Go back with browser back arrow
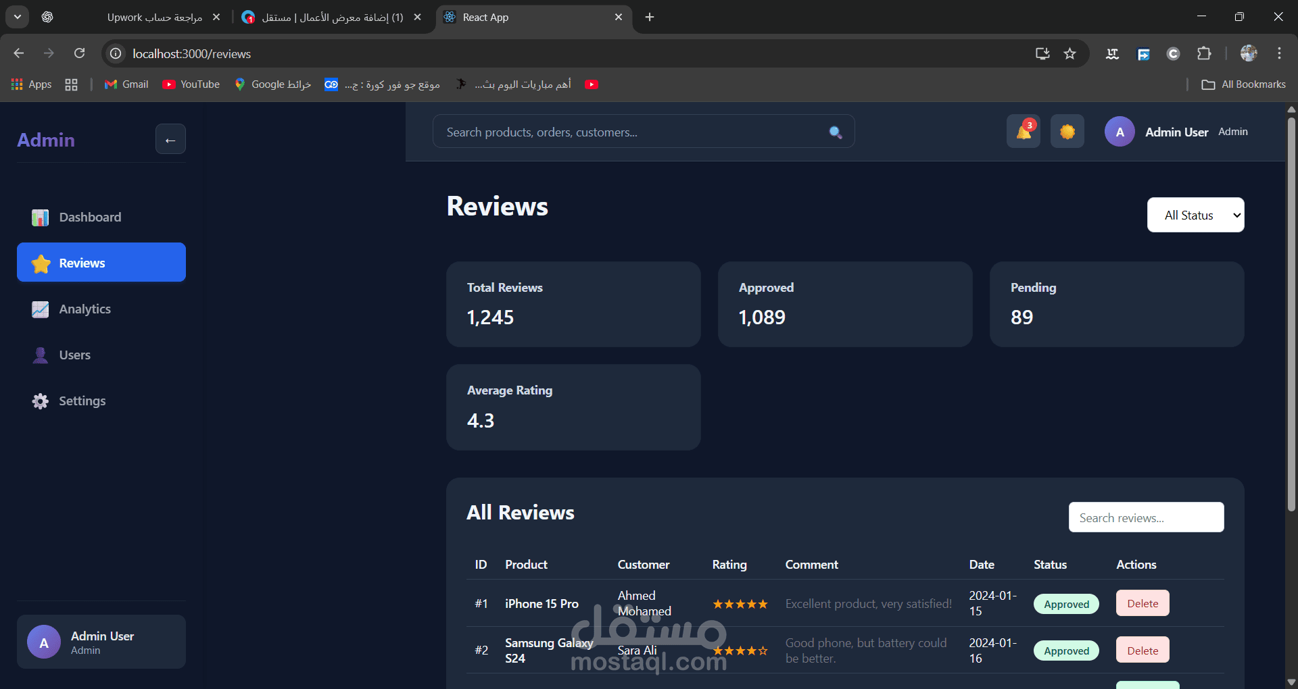This screenshot has height=689, width=1298. click(19, 53)
